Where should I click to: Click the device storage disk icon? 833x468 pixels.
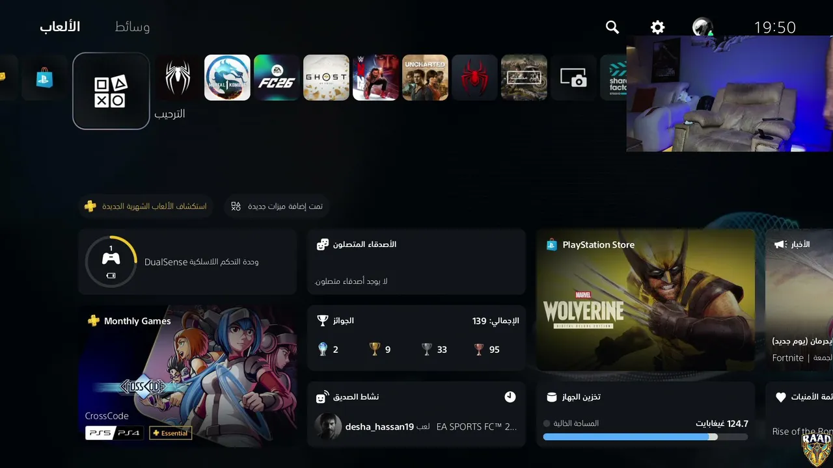(x=552, y=397)
